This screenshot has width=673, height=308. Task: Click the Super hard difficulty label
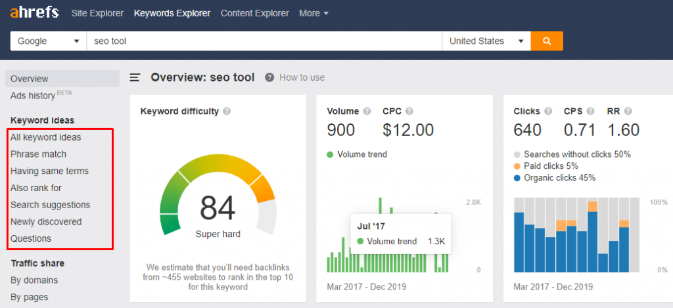click(218, 234)
